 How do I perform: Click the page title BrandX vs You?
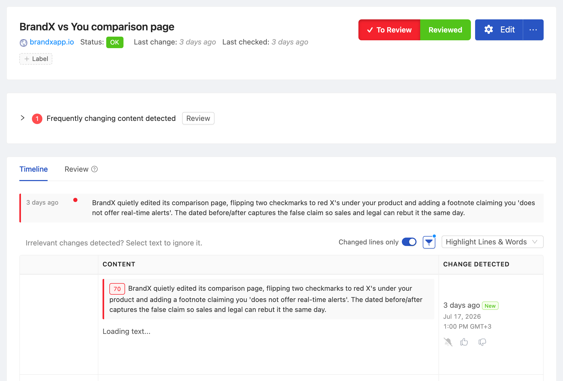[97, 27]
